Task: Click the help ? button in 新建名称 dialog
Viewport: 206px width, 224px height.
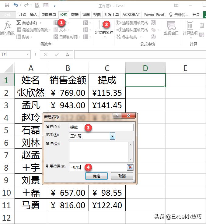Action: click(117, 116)
